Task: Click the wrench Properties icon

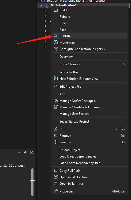Action: pos(56,191)
